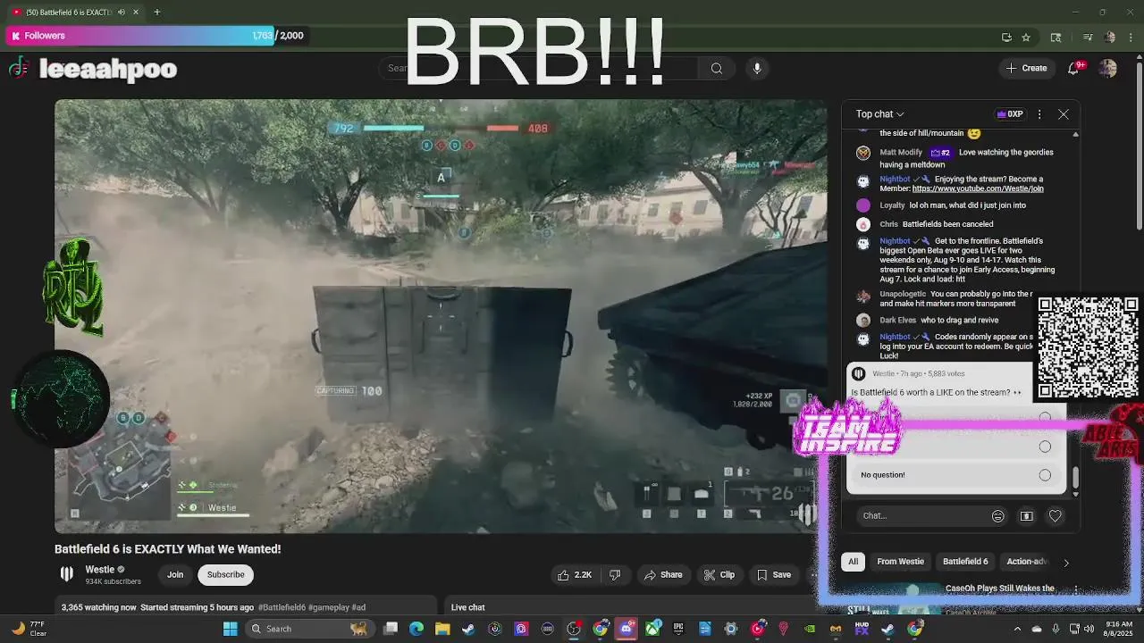Open options for CaseOh Plays video
Screen dimensions: 1144x643
click(x=1076, y=590)
